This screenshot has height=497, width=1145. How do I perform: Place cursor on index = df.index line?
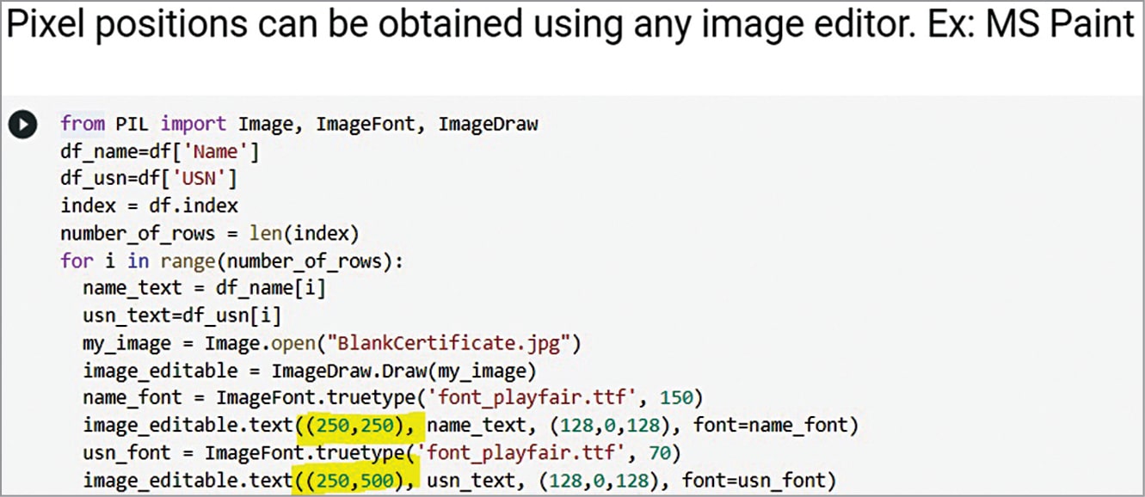pos(149,206)
